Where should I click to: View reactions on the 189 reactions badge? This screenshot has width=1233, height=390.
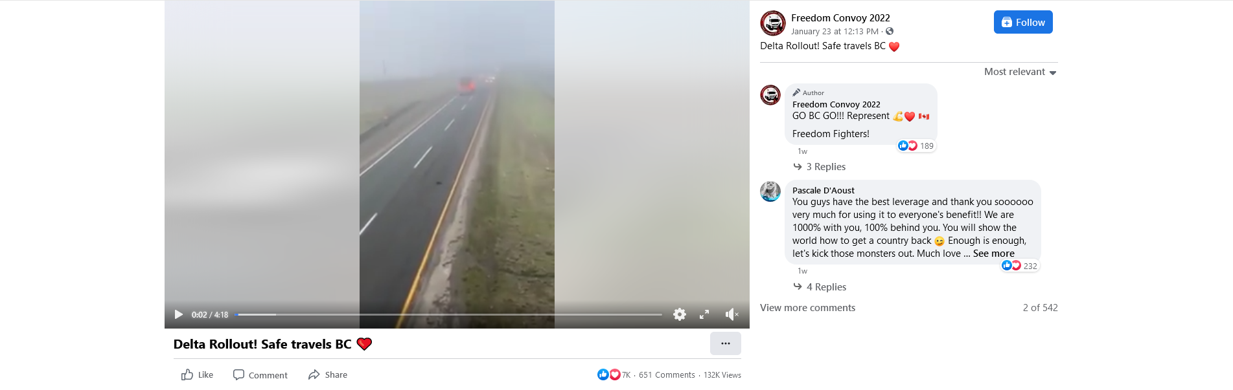[916, 146]
